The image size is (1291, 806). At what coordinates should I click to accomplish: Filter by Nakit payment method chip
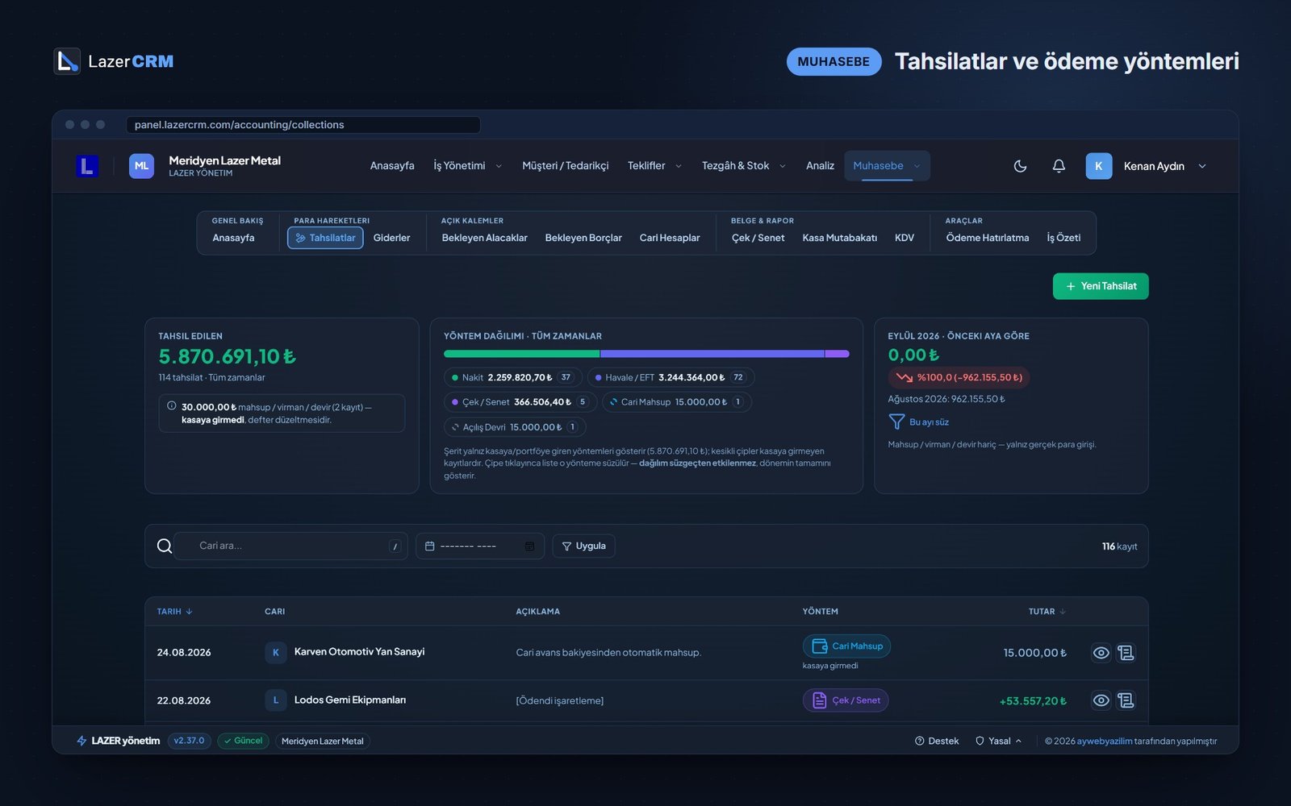(x=512, y=377)
